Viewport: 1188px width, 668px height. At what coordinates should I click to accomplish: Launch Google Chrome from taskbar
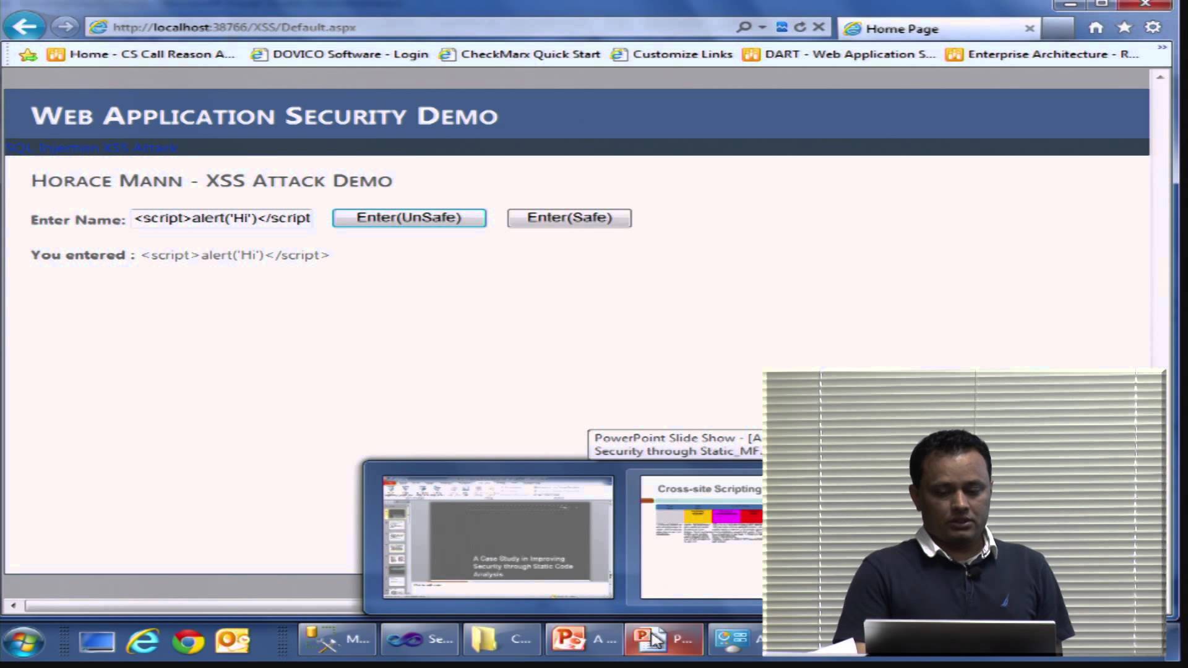[188, 642]
